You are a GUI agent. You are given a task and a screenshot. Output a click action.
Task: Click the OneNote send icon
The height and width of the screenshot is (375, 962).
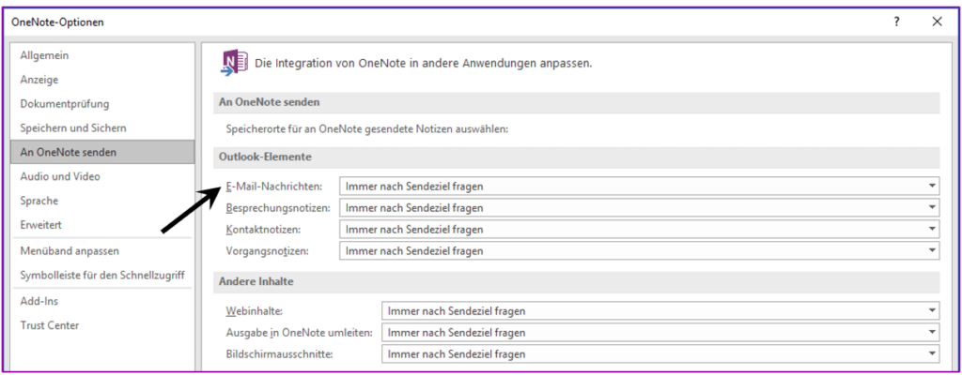(234, 63)
